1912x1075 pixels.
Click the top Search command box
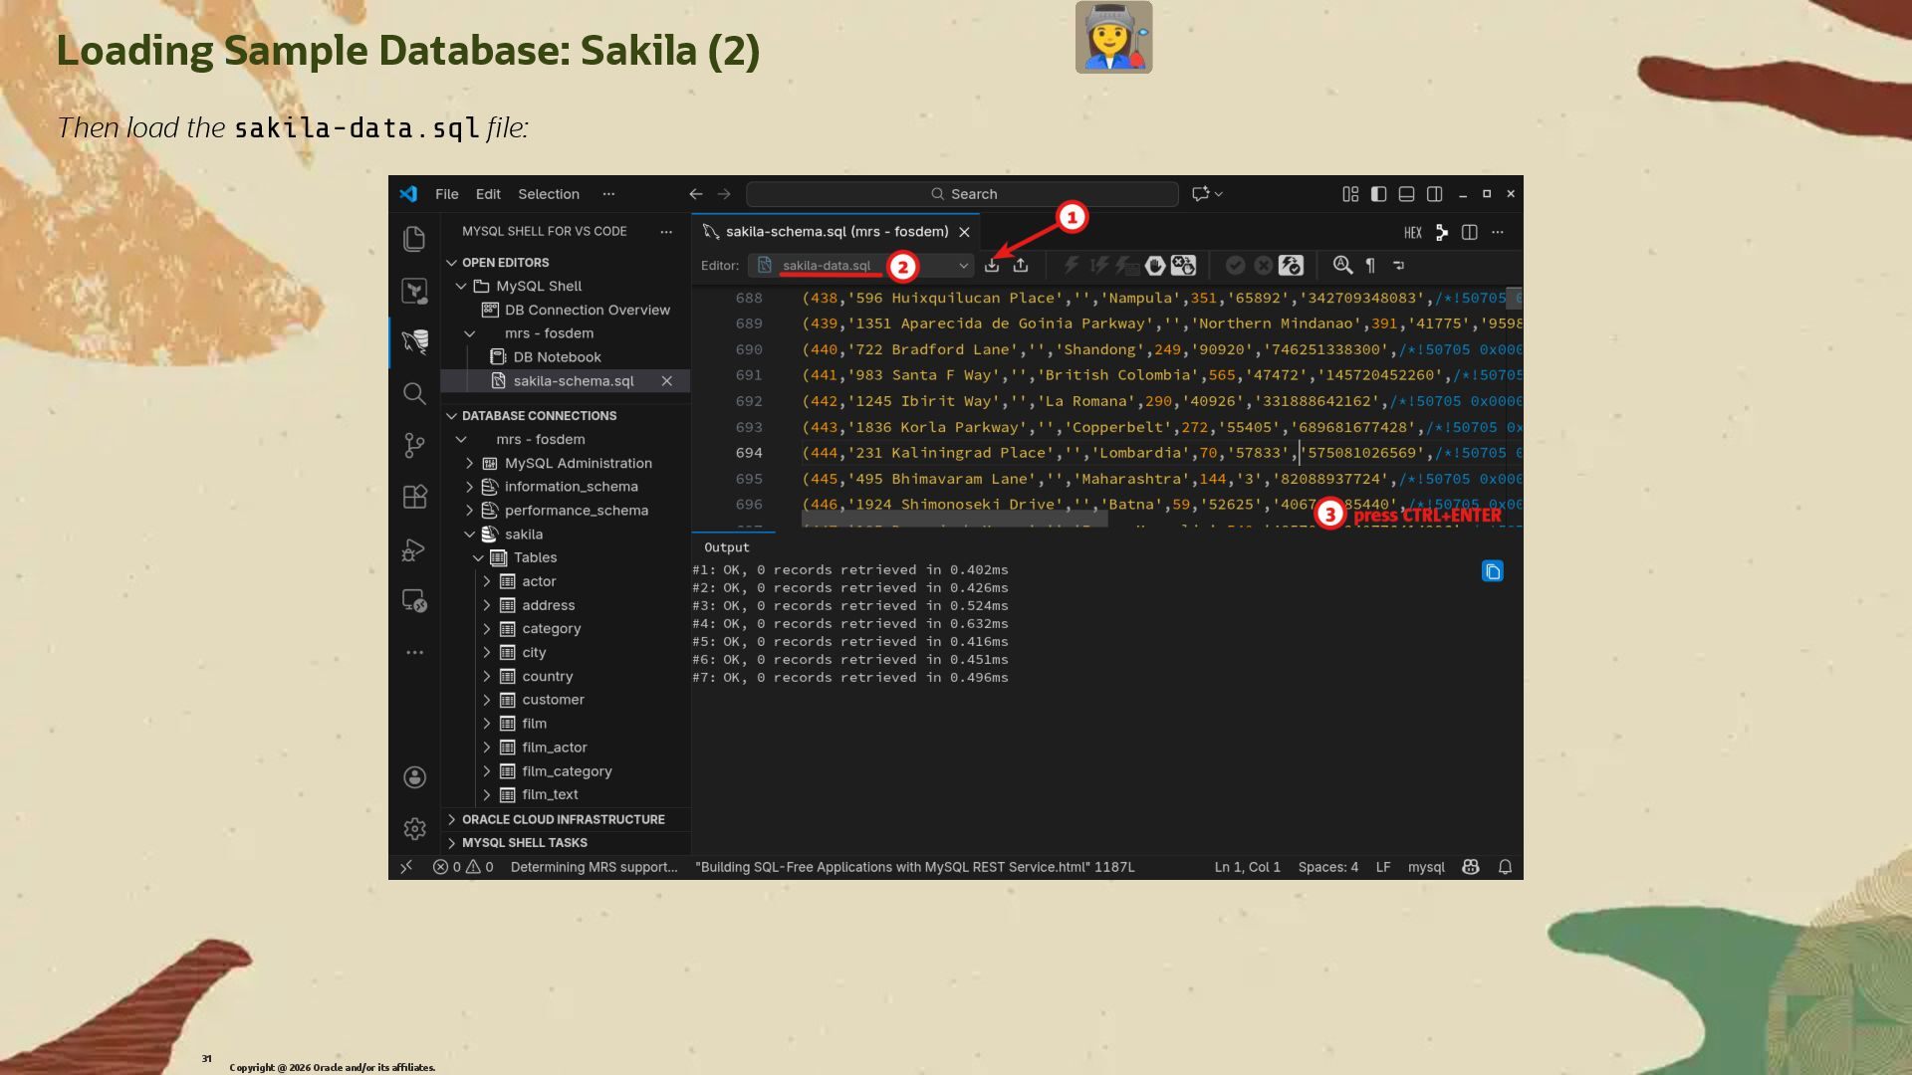click(x=962, y=194)
